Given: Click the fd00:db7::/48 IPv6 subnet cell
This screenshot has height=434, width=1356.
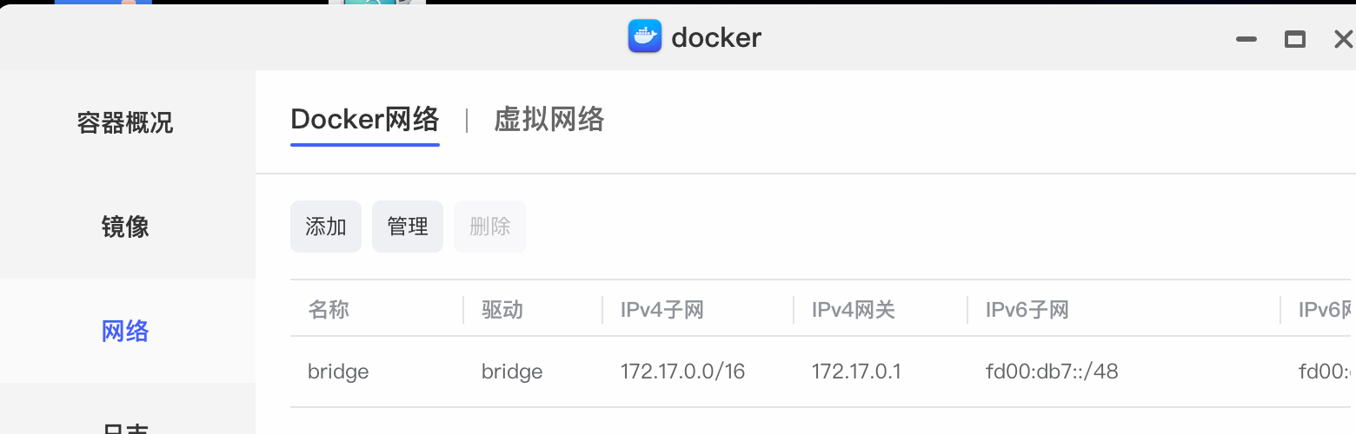Looking at the screenshot, I should coord(1052,372).
